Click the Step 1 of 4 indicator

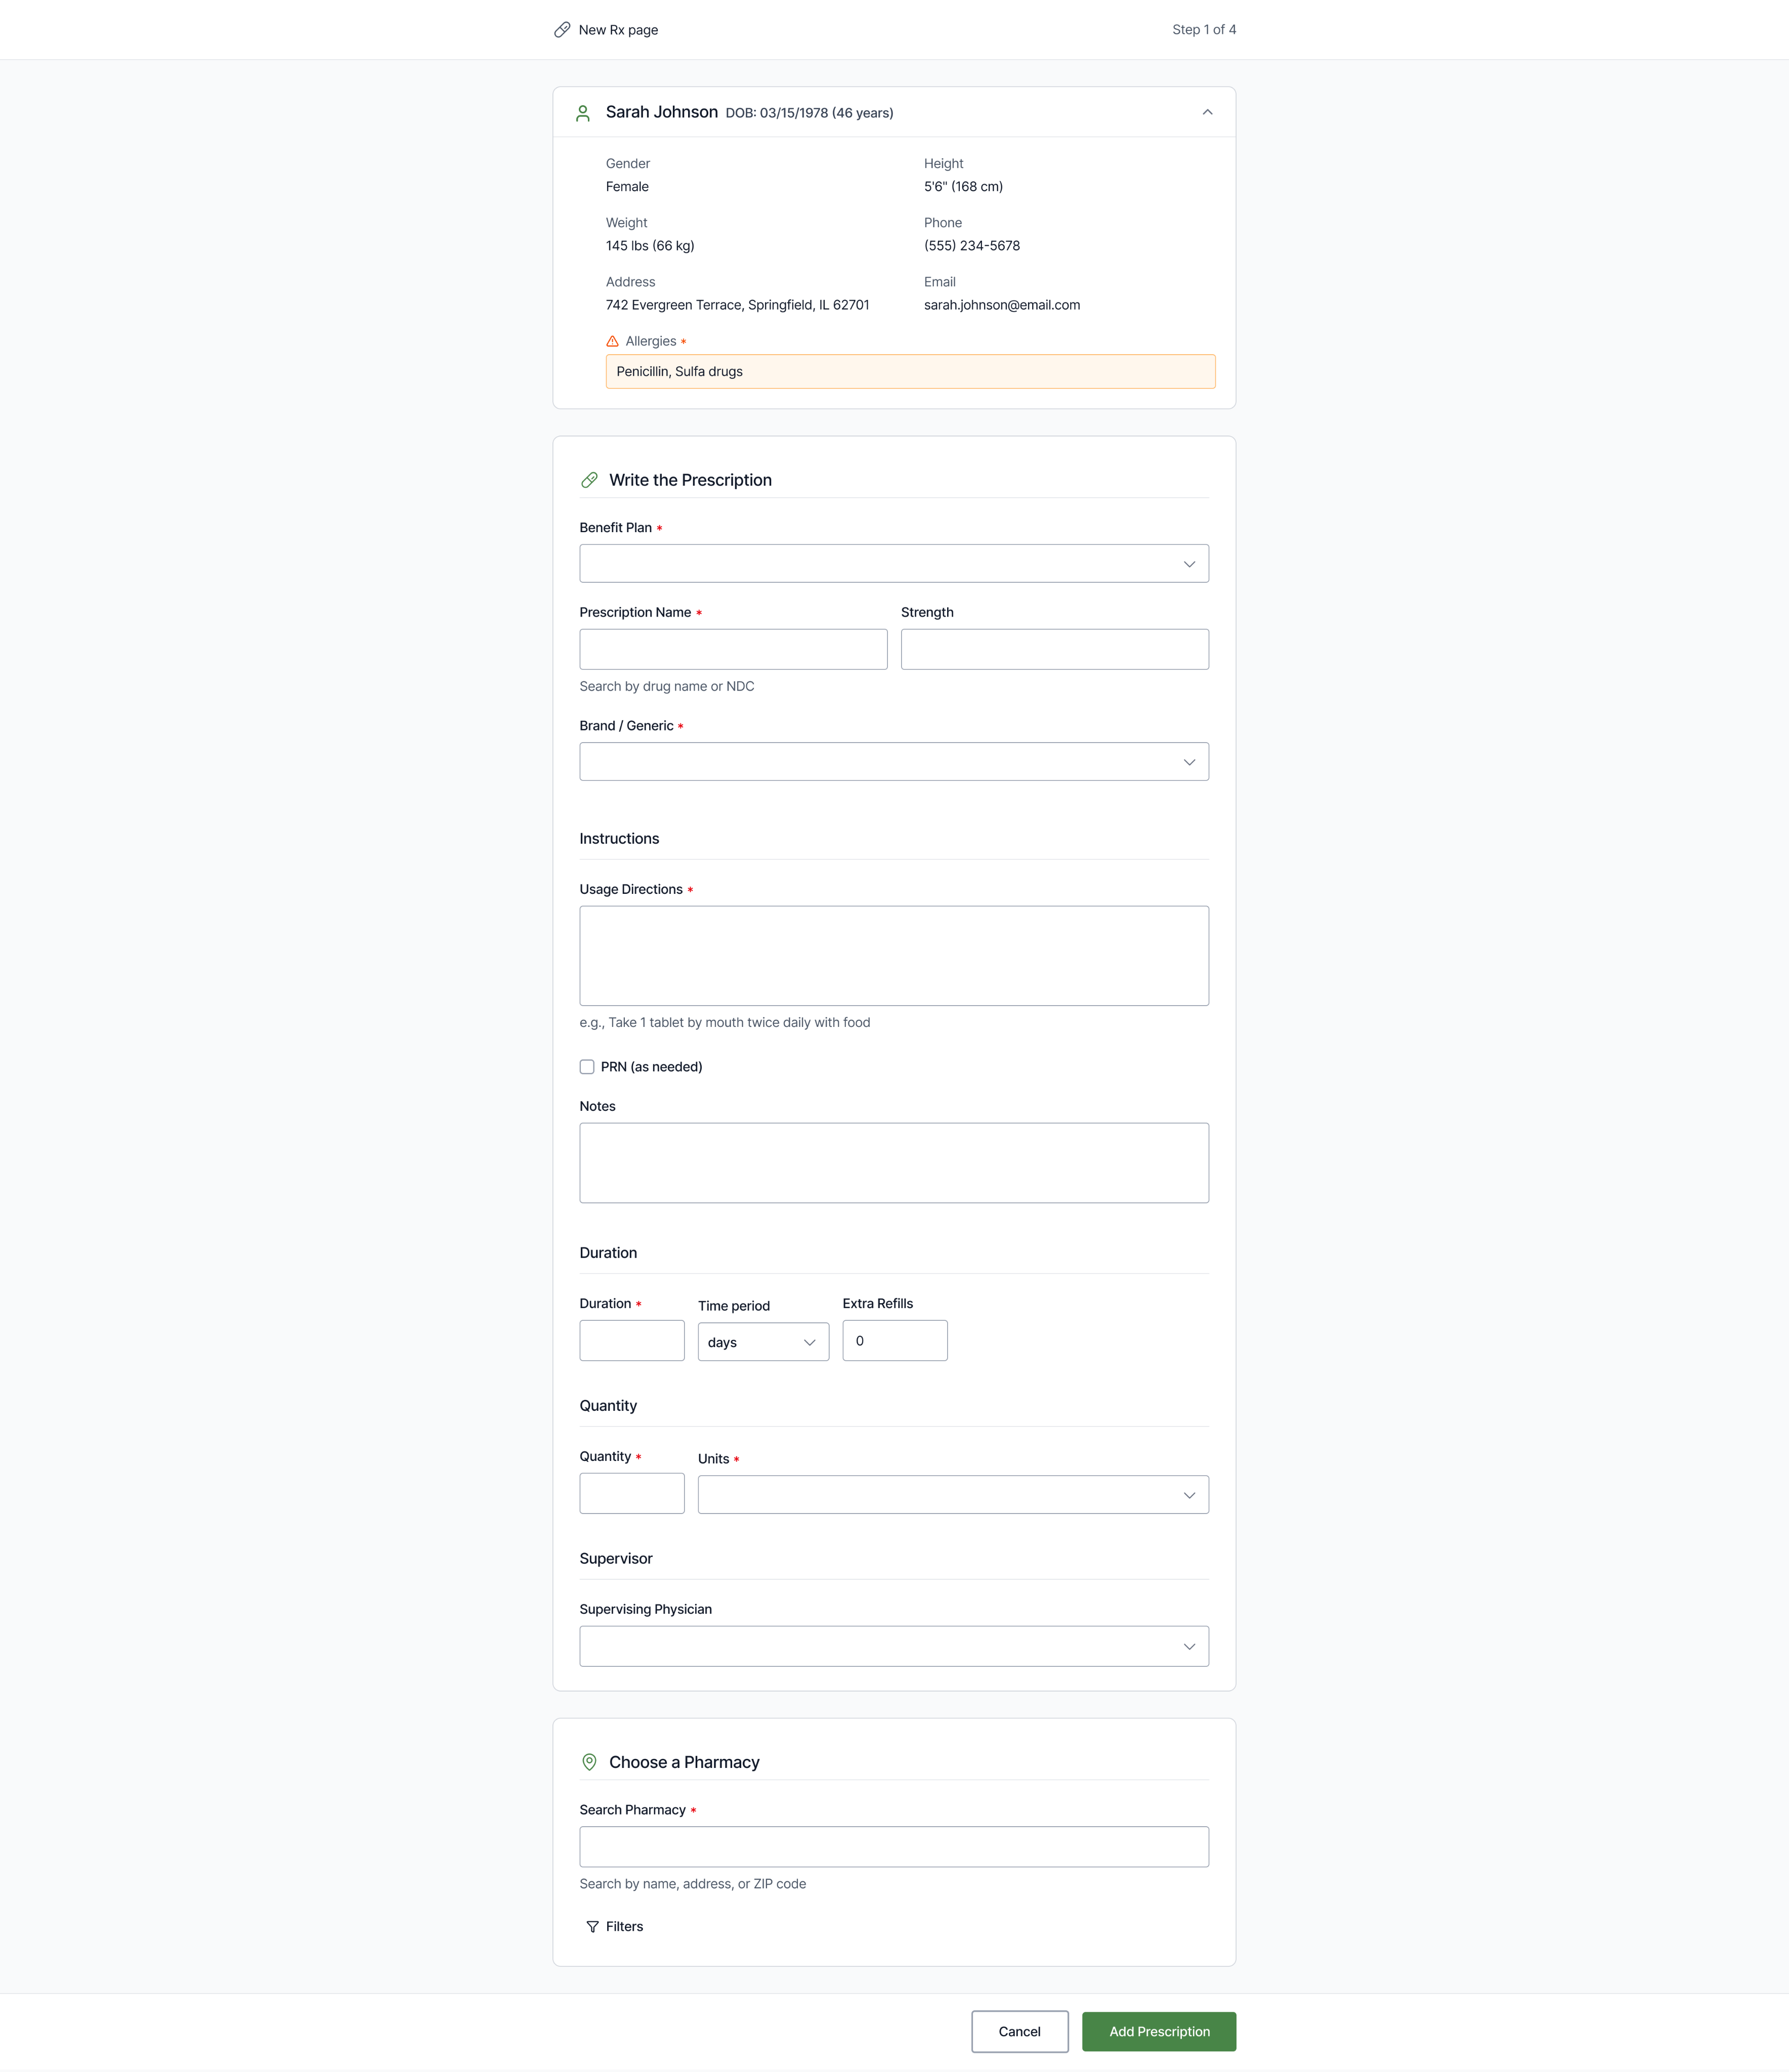(1204, 29)
